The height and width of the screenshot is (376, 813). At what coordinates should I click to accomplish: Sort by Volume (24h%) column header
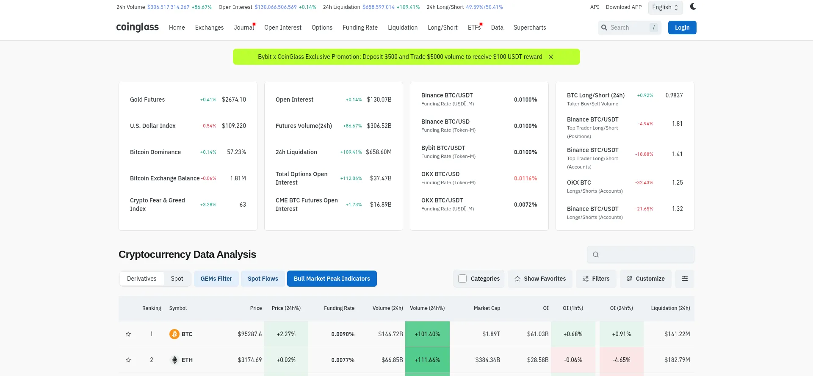coord(427,308)
